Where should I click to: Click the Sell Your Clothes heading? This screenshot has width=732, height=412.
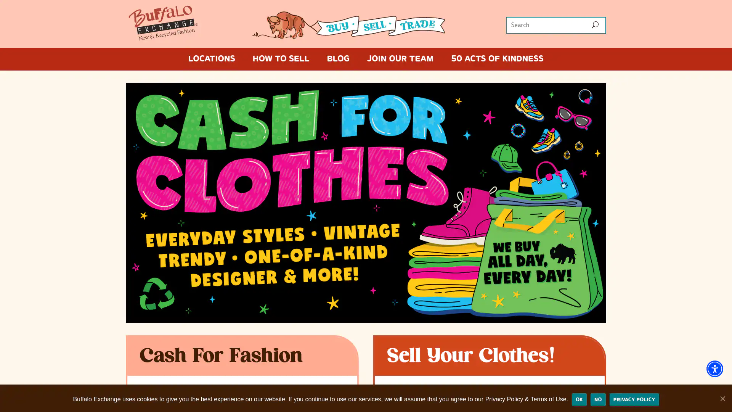tap(470, 356)
